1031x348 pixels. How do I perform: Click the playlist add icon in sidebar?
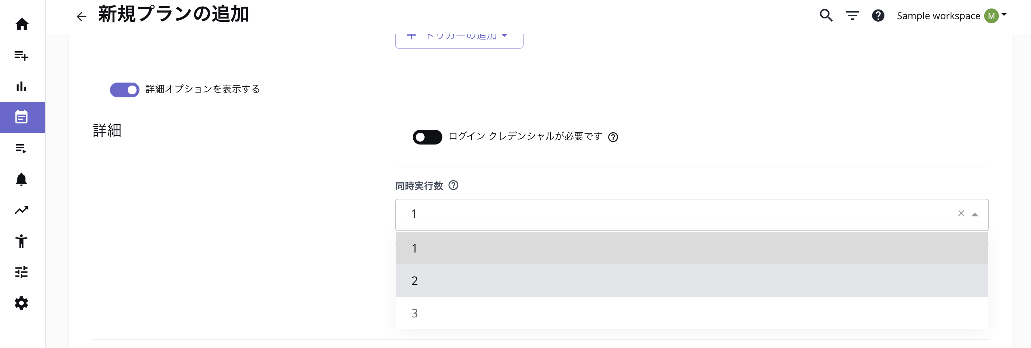pyautogui.click(x=22, y=56)
